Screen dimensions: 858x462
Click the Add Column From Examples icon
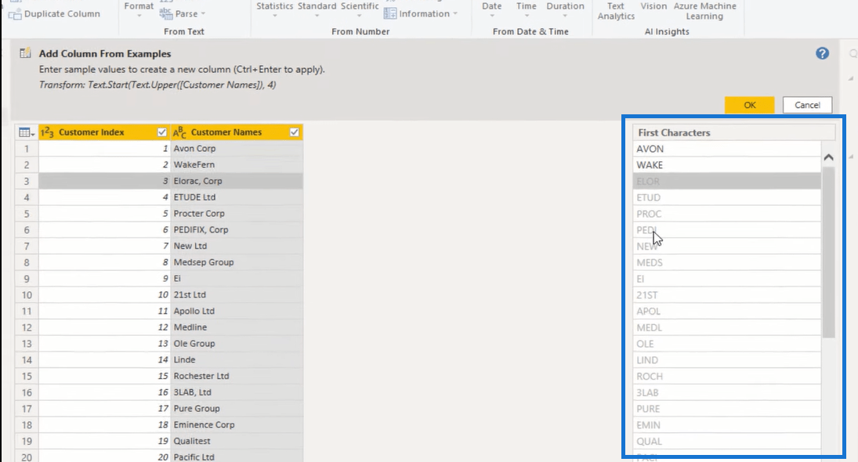coord(26,54)
